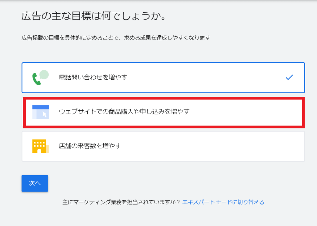The width and height of the screenshot is (317, 226).
Task: Click the speech bubble beside the phone
Action: [44, 74]
